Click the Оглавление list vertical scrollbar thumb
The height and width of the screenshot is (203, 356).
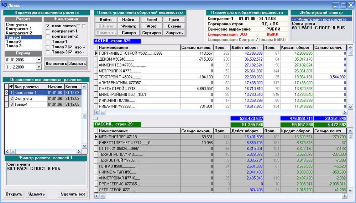pyautogui.click(x=84, y=116)
